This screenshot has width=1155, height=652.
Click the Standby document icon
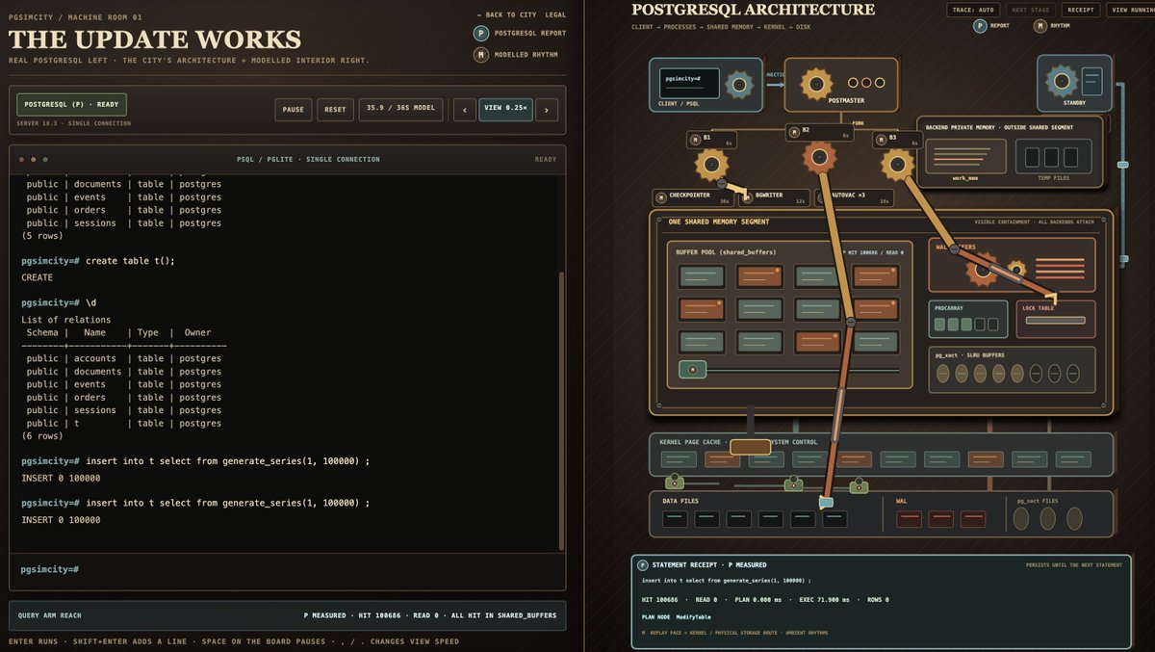click(1091, 81)
